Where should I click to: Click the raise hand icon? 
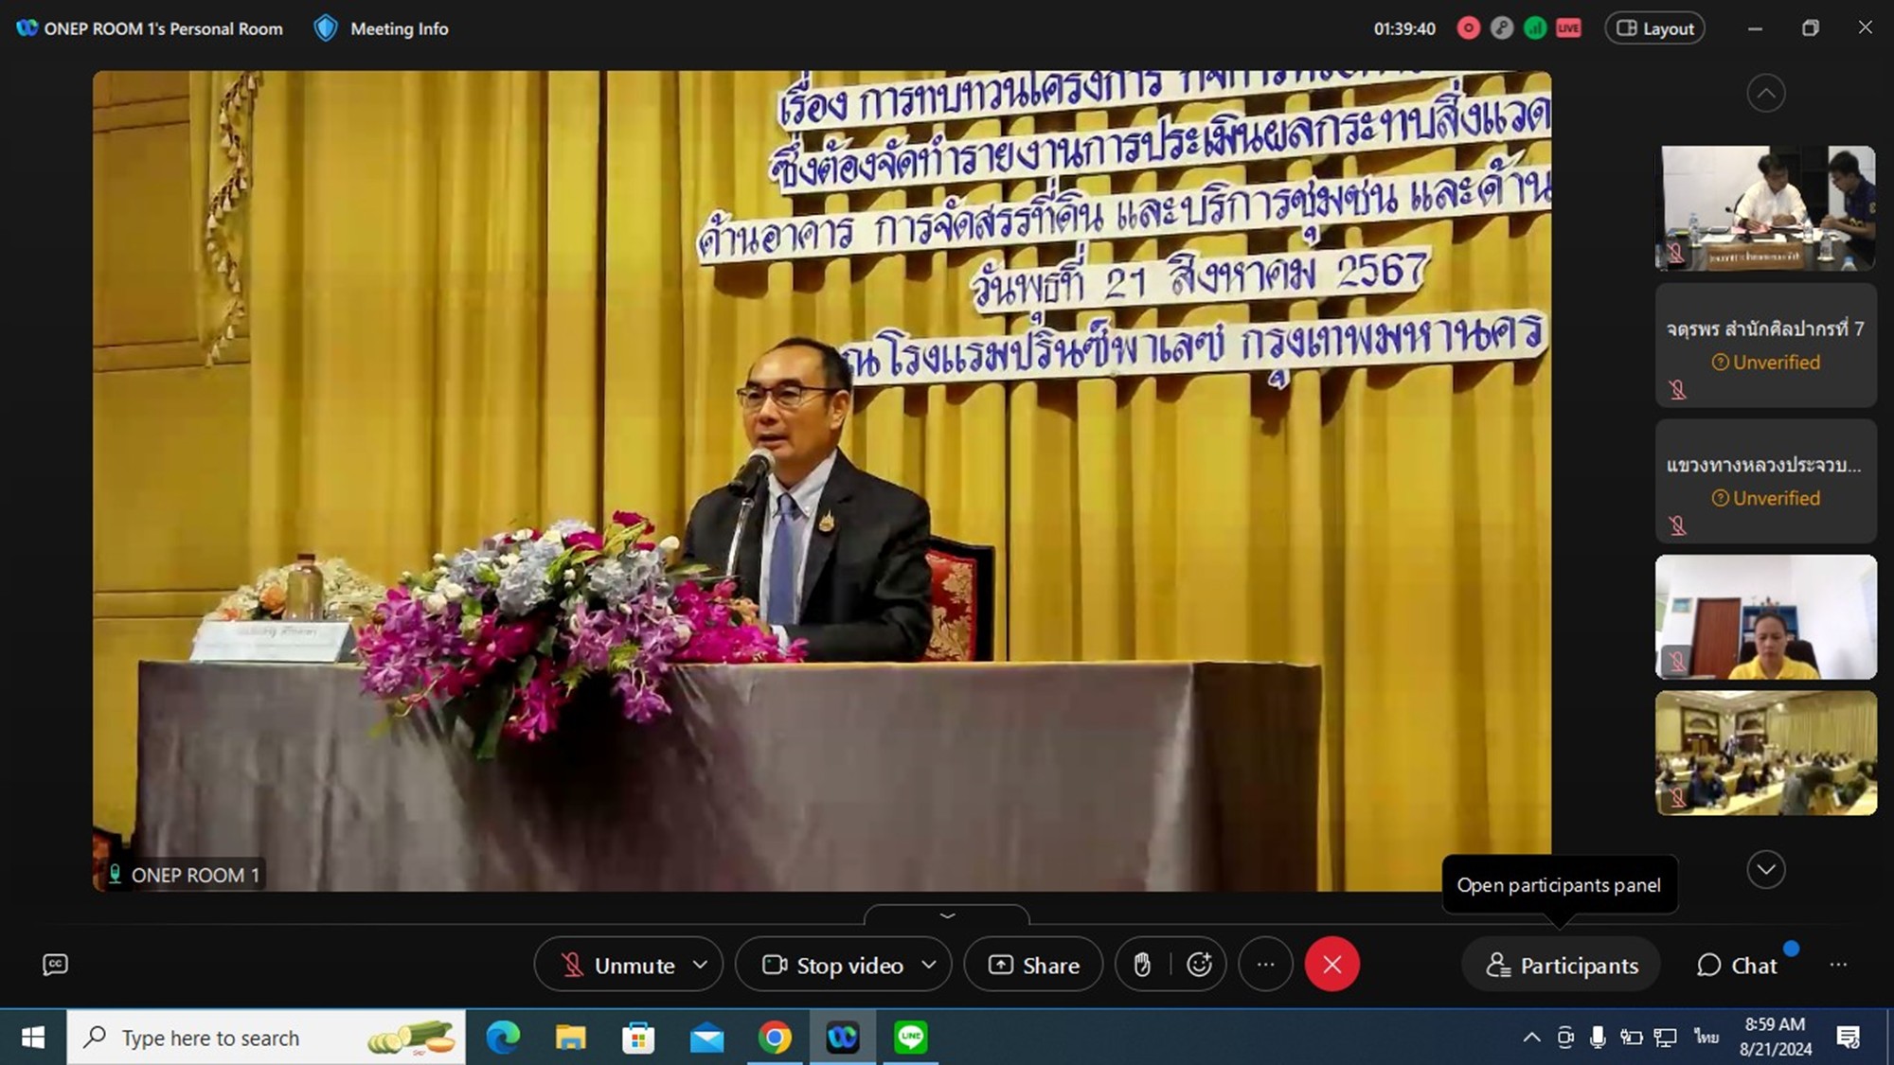tap(1142, 965)
